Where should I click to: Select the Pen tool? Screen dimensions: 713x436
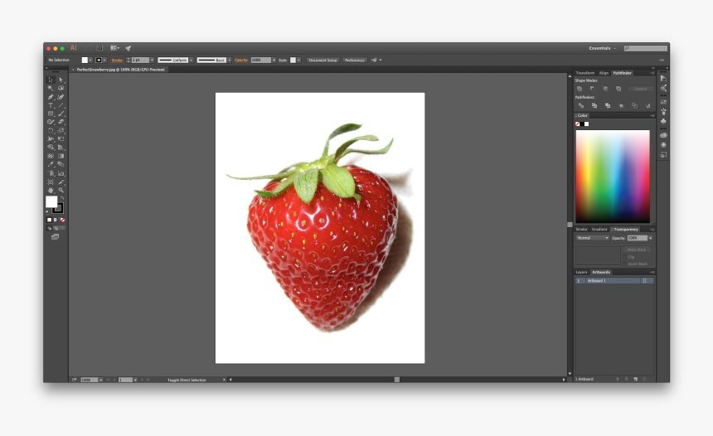51,97
